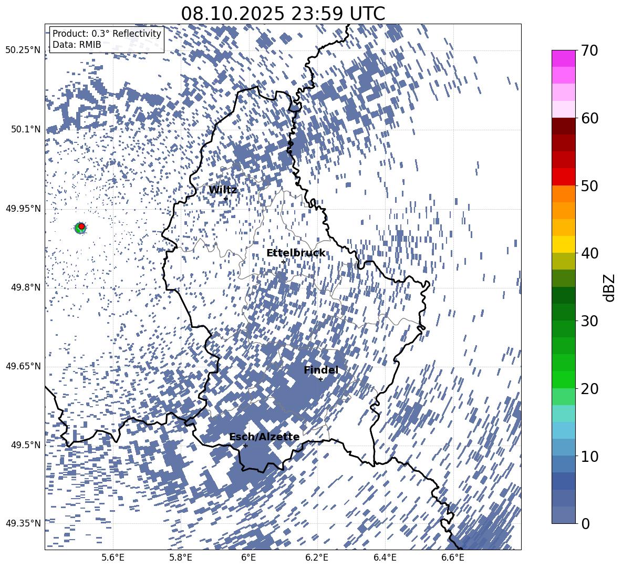Image resolution: width=622 pixels, height=568 pixels.
Task: Click the title '08.10.2025 23:59 UTC'
Action: [x=283, y=14]
